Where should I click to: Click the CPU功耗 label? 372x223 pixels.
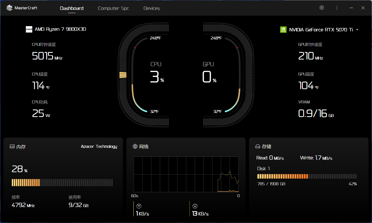tap(40, 102)
